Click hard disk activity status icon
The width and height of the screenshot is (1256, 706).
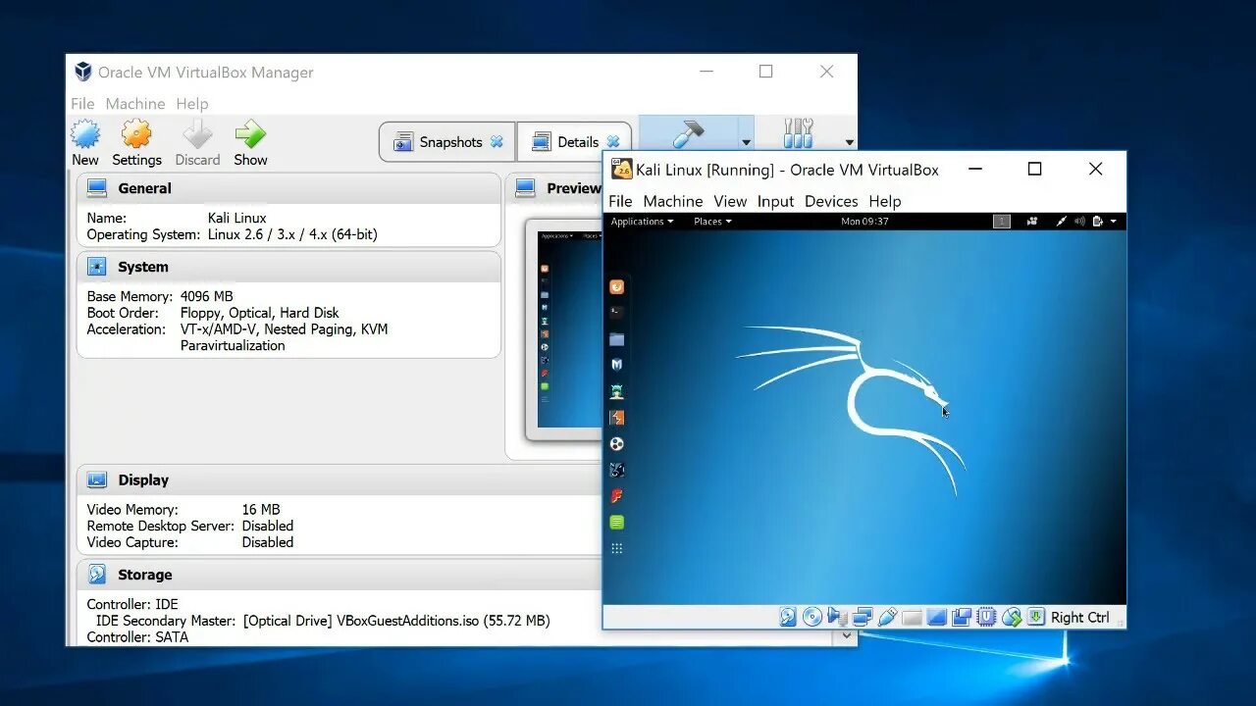tap(788, 617)
